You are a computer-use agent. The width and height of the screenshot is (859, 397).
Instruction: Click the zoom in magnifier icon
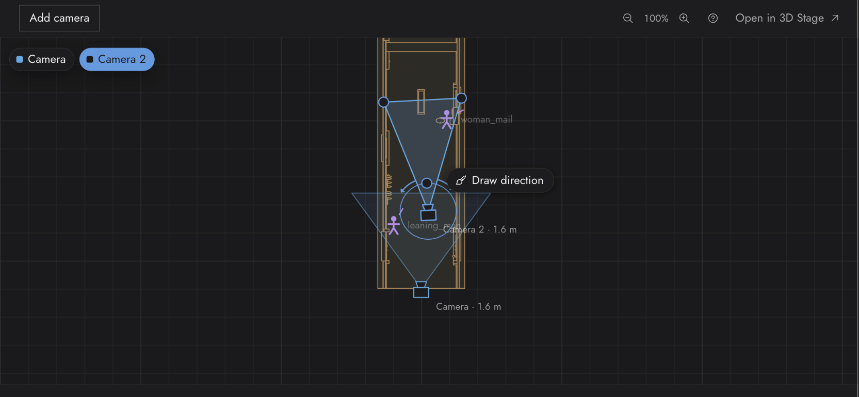(684, 18)
